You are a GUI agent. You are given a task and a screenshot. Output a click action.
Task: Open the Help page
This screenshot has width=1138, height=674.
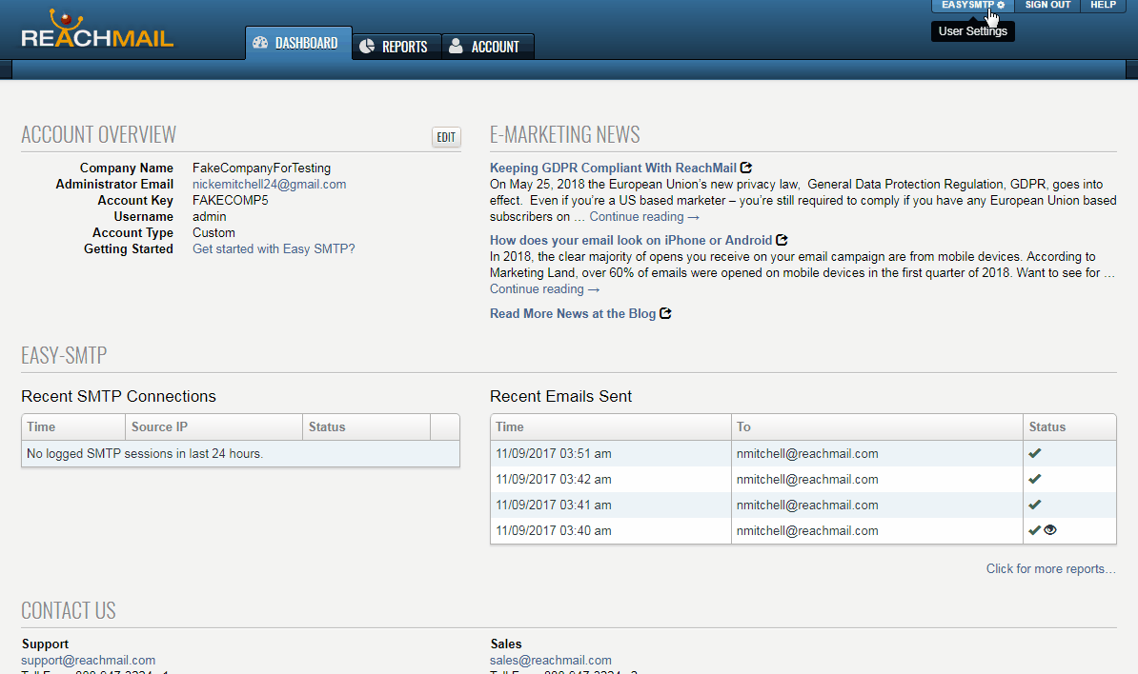coord(1102,6)
